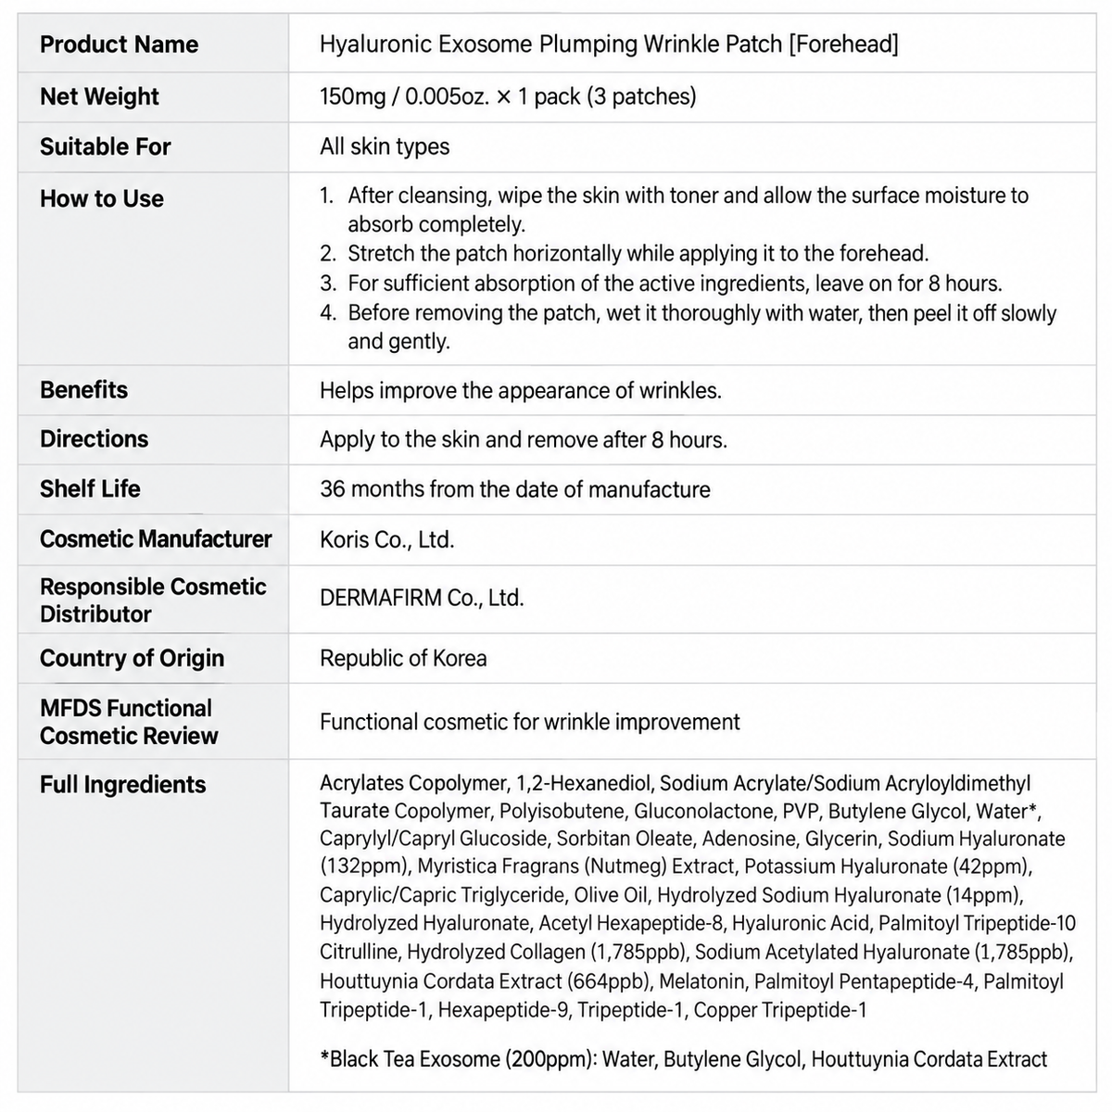Image resolution: width=1112 pixels, height=1112 pixels.
Task: Select the Republic of Korea text
Action: [x=403, y=658]
